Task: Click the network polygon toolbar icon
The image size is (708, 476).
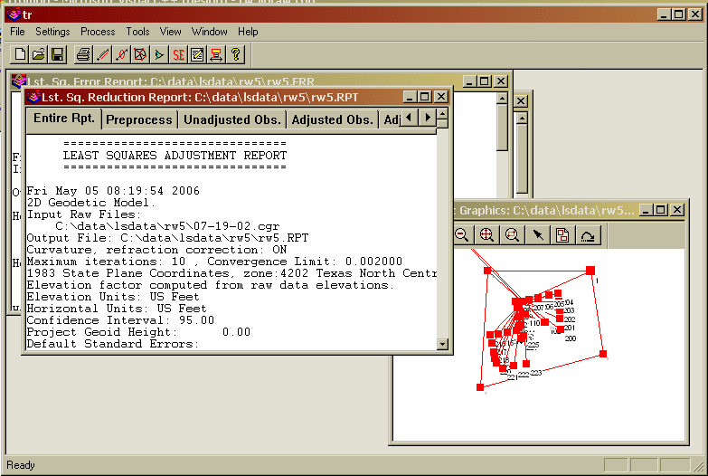Action: (x=140, y=54)
